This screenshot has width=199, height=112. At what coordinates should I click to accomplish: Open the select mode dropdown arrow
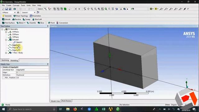coord(51,9)
